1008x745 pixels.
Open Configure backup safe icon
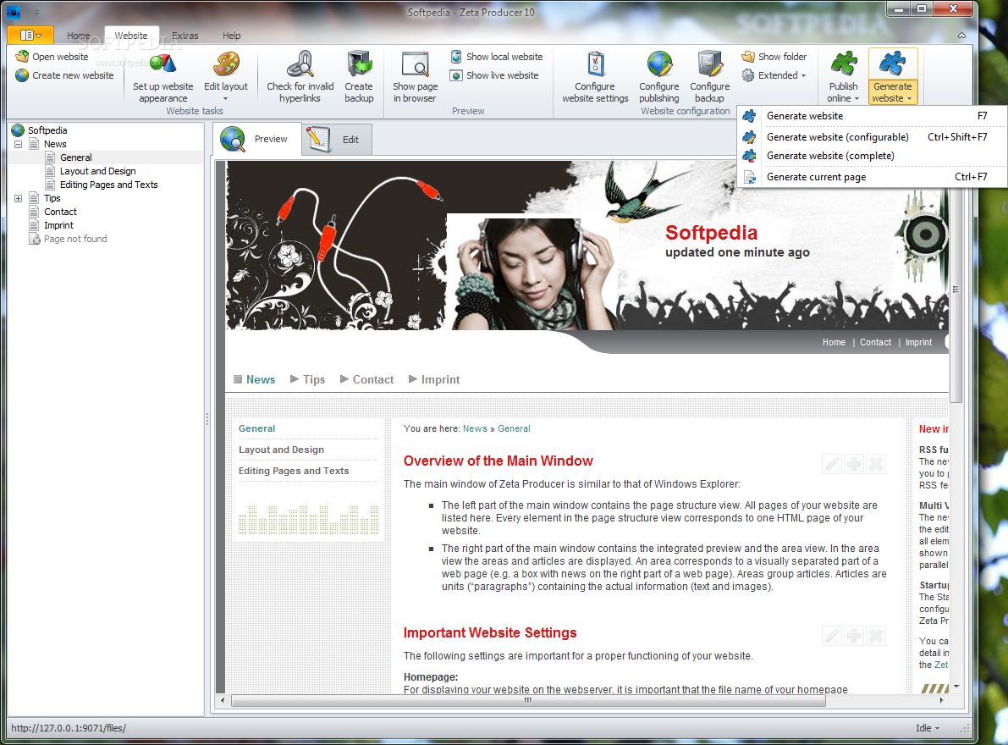[710, 63]
